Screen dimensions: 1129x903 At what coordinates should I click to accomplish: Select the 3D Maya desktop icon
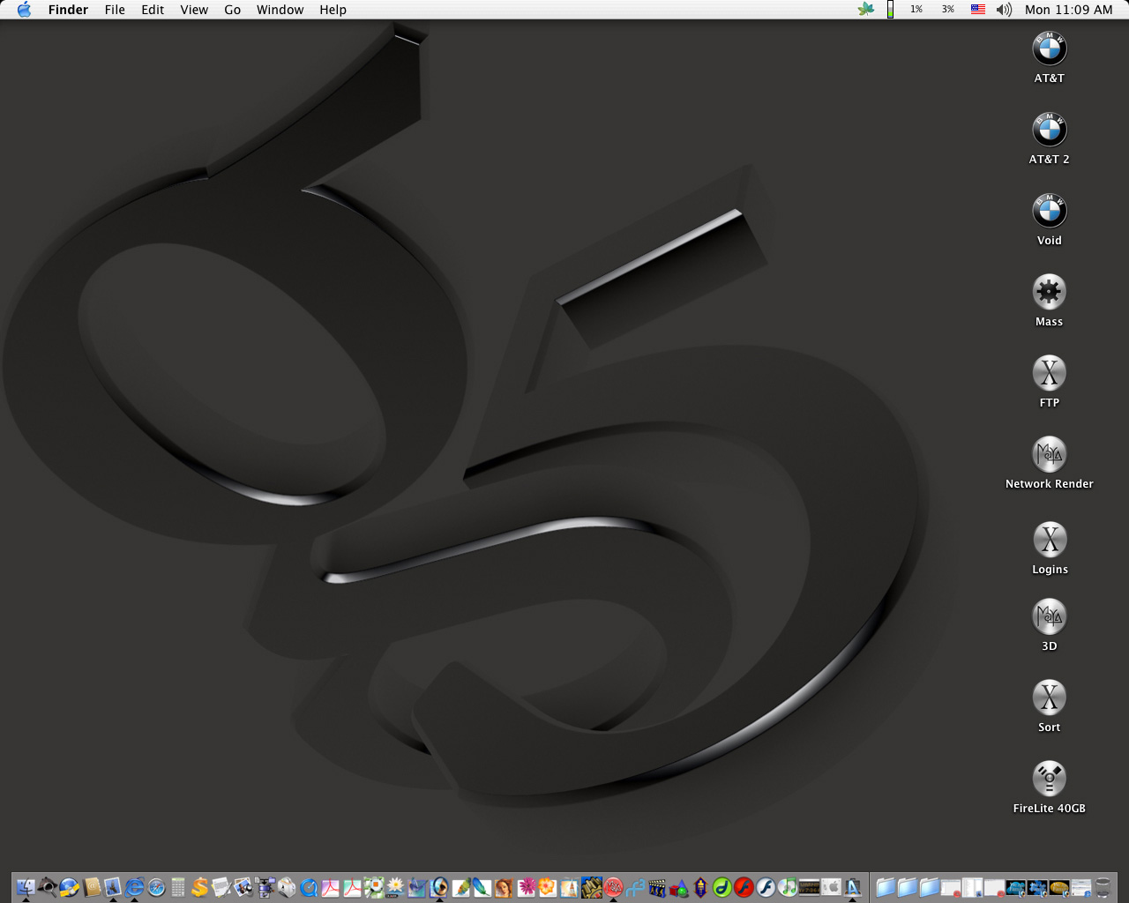[x=1050, y=616]
